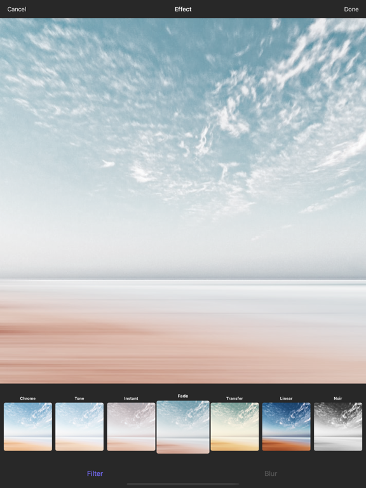
Task: Tap Cancel to discard the effect
Action: pyautogui.click(x=17, y=10)
